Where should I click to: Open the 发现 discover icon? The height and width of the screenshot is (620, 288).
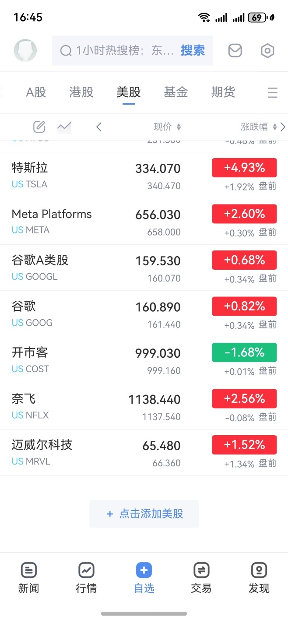click(259, 578)
